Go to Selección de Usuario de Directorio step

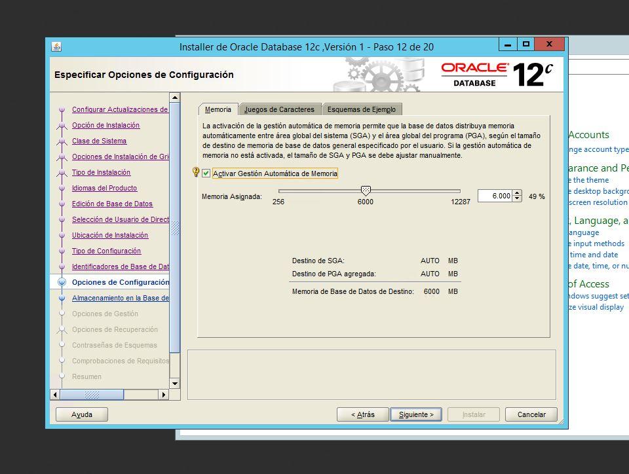121,219
